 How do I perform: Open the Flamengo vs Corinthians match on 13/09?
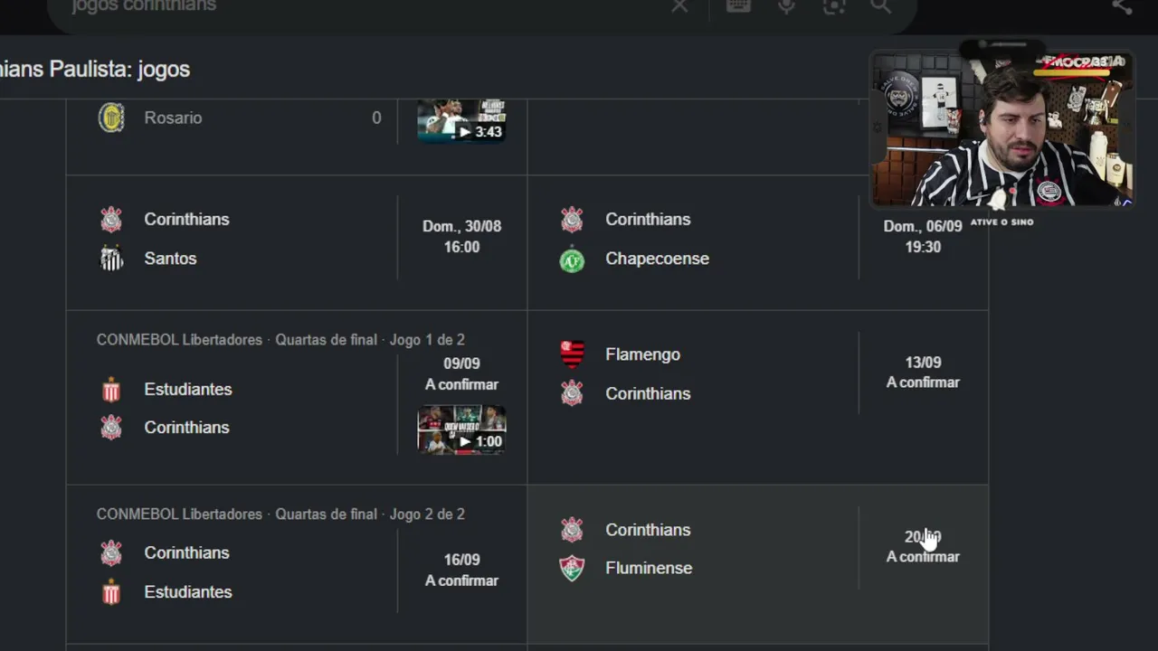[x=758, y=397]
